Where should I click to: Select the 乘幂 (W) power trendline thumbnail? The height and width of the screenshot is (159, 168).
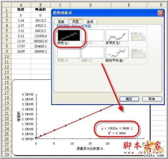coord(69,52)
